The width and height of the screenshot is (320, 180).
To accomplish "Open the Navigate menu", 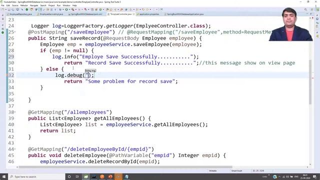I will (x=34, y=5).
